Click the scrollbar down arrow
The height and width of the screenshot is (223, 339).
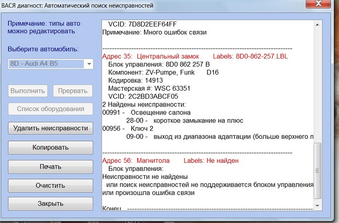[x=317, y=206]
